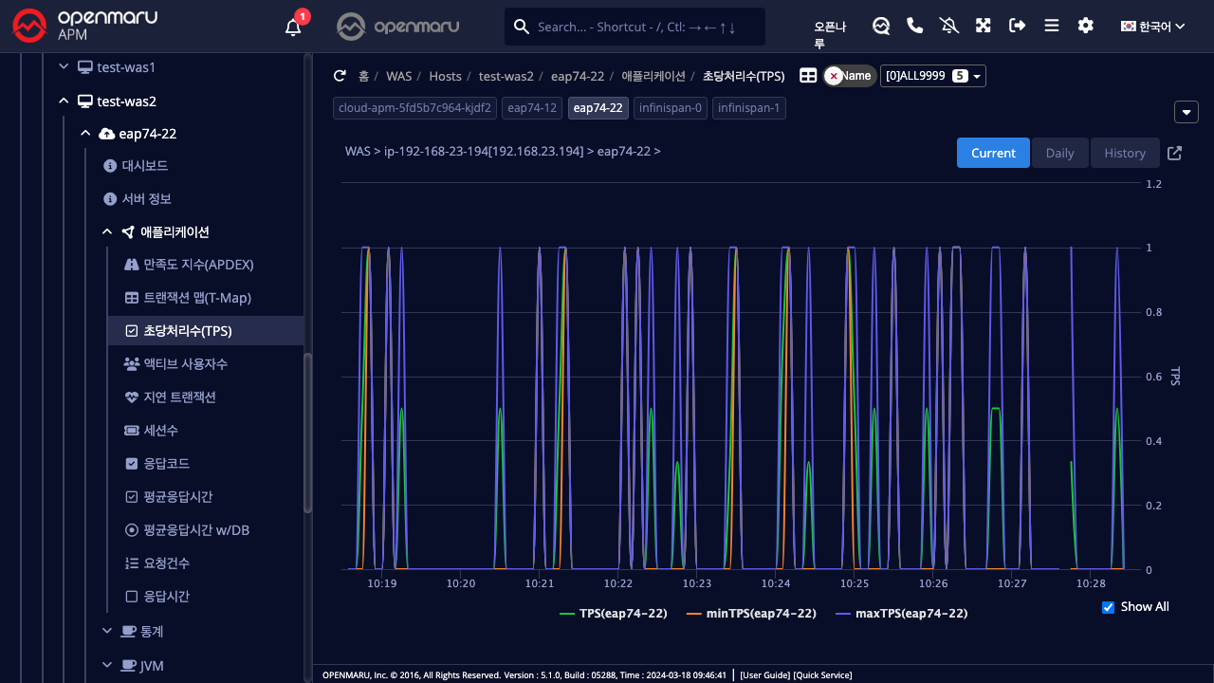Click the hamburger list menu icon
This screenshot has height=683, width=1214.
click(x=1052, y=26)
